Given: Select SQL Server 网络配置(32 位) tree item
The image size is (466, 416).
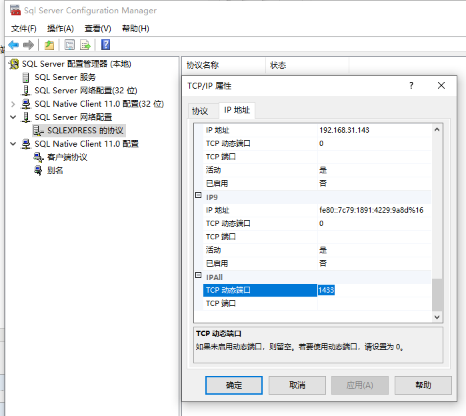Looking at the screenshot, I should click(x=85, y=91).
